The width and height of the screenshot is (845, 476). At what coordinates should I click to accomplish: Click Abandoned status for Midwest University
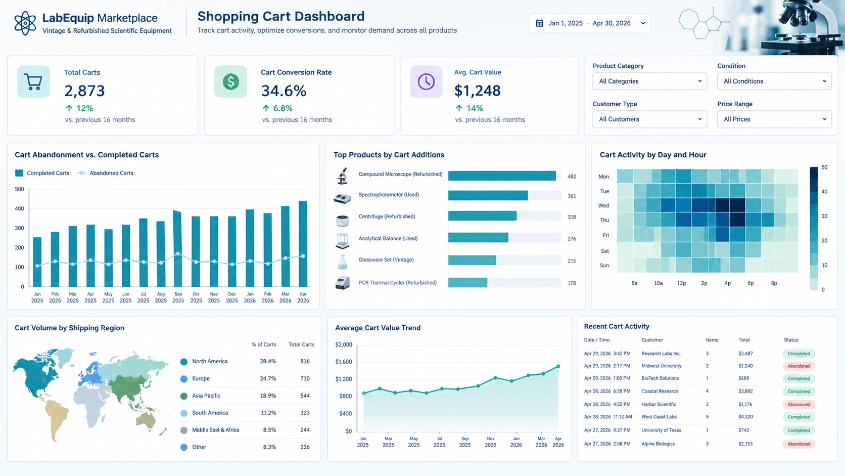tap(799, 366)
